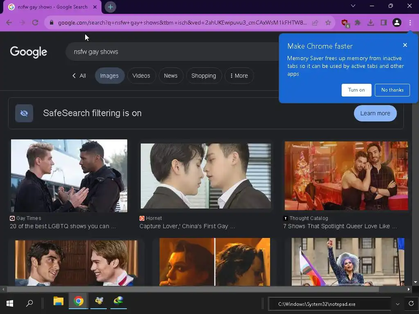Open the Chrome profile avatar

(x=397, y=23)
